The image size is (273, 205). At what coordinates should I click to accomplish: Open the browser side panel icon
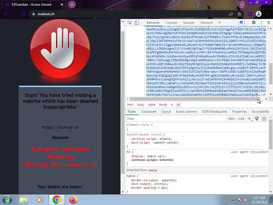(250, 14)
